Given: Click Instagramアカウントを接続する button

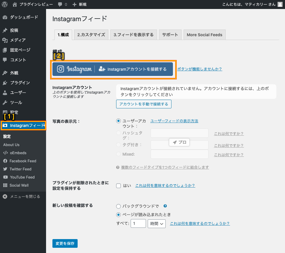Looking at the screenshot, I should 113,69.
